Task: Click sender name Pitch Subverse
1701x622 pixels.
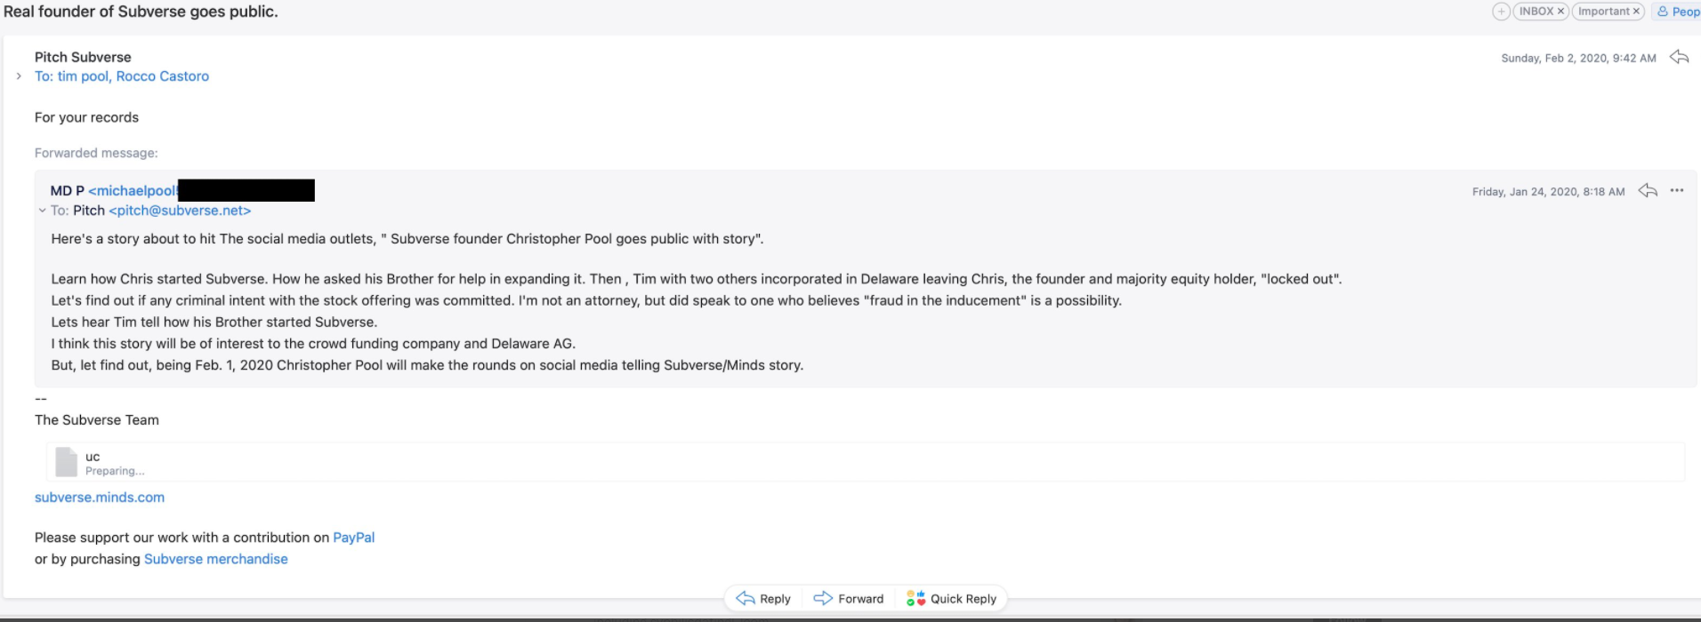Action: (83, 57)
